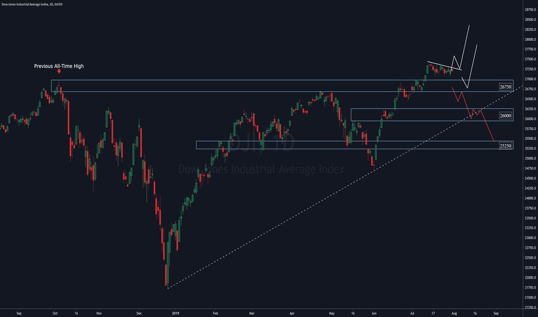Click the 22750.0 price axis label
538x317 pixels.
tap(530, 248)
